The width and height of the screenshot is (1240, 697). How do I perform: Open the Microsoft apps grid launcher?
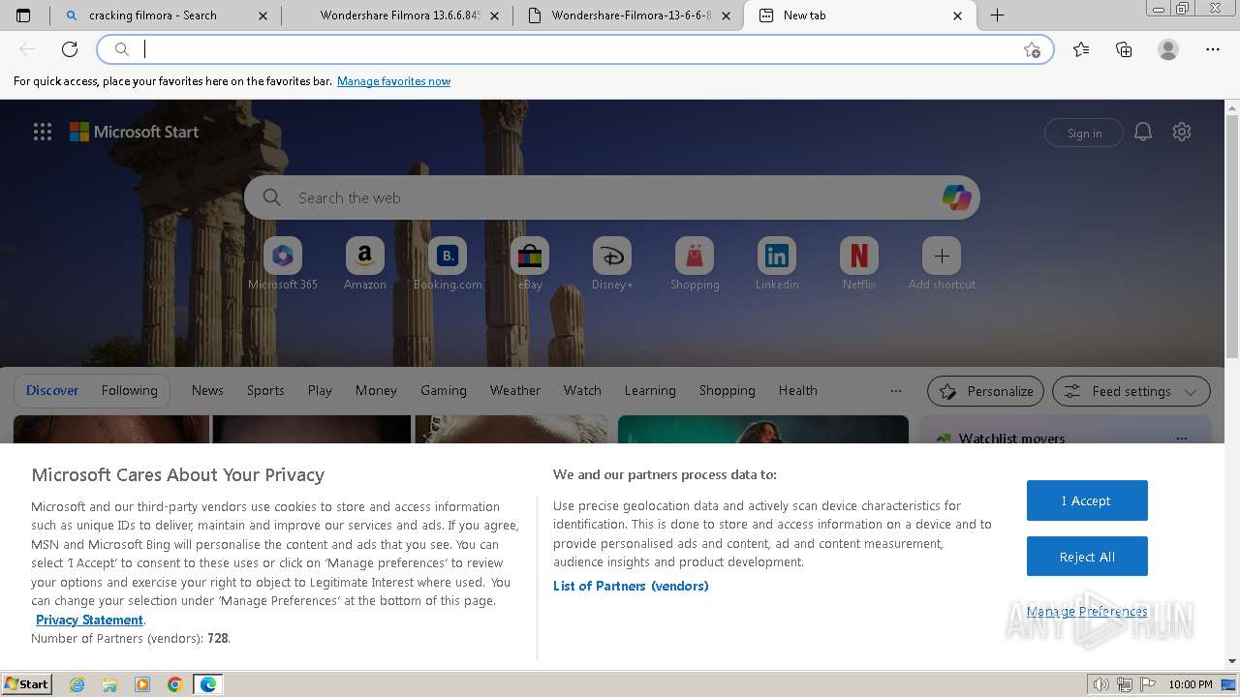click(43, 133)
